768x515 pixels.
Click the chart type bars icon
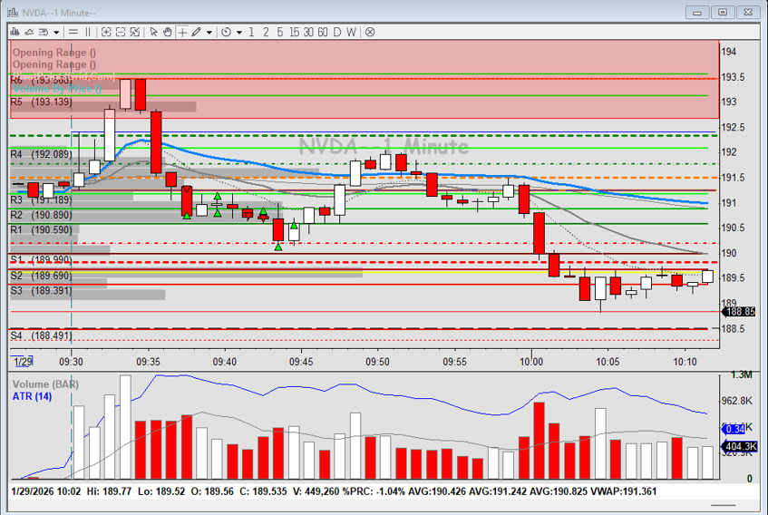(x=15, y=33)
